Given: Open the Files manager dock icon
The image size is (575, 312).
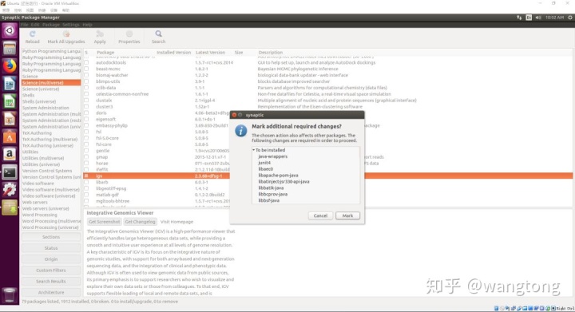Looking at the screenshot, I should pyautogui.click(x=10, y=48).
